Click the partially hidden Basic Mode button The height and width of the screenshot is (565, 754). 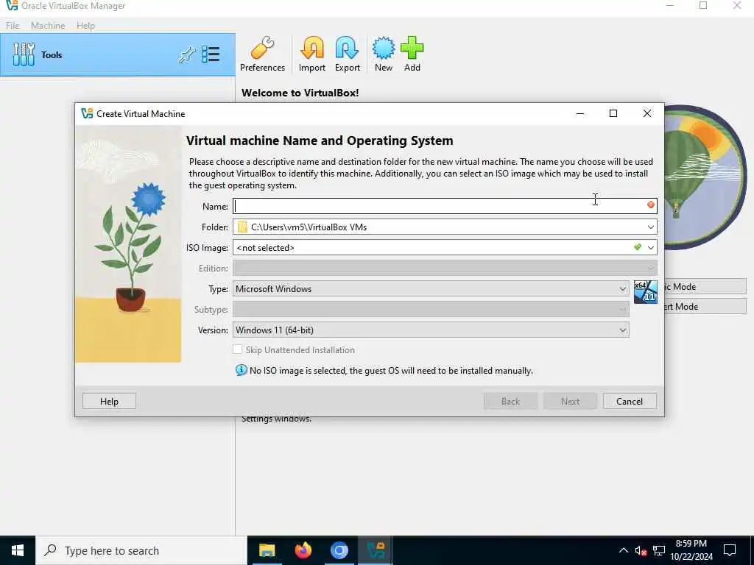tap(705, 286)
